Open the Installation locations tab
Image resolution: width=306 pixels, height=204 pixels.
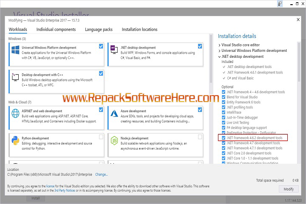(x=139, y=29)
